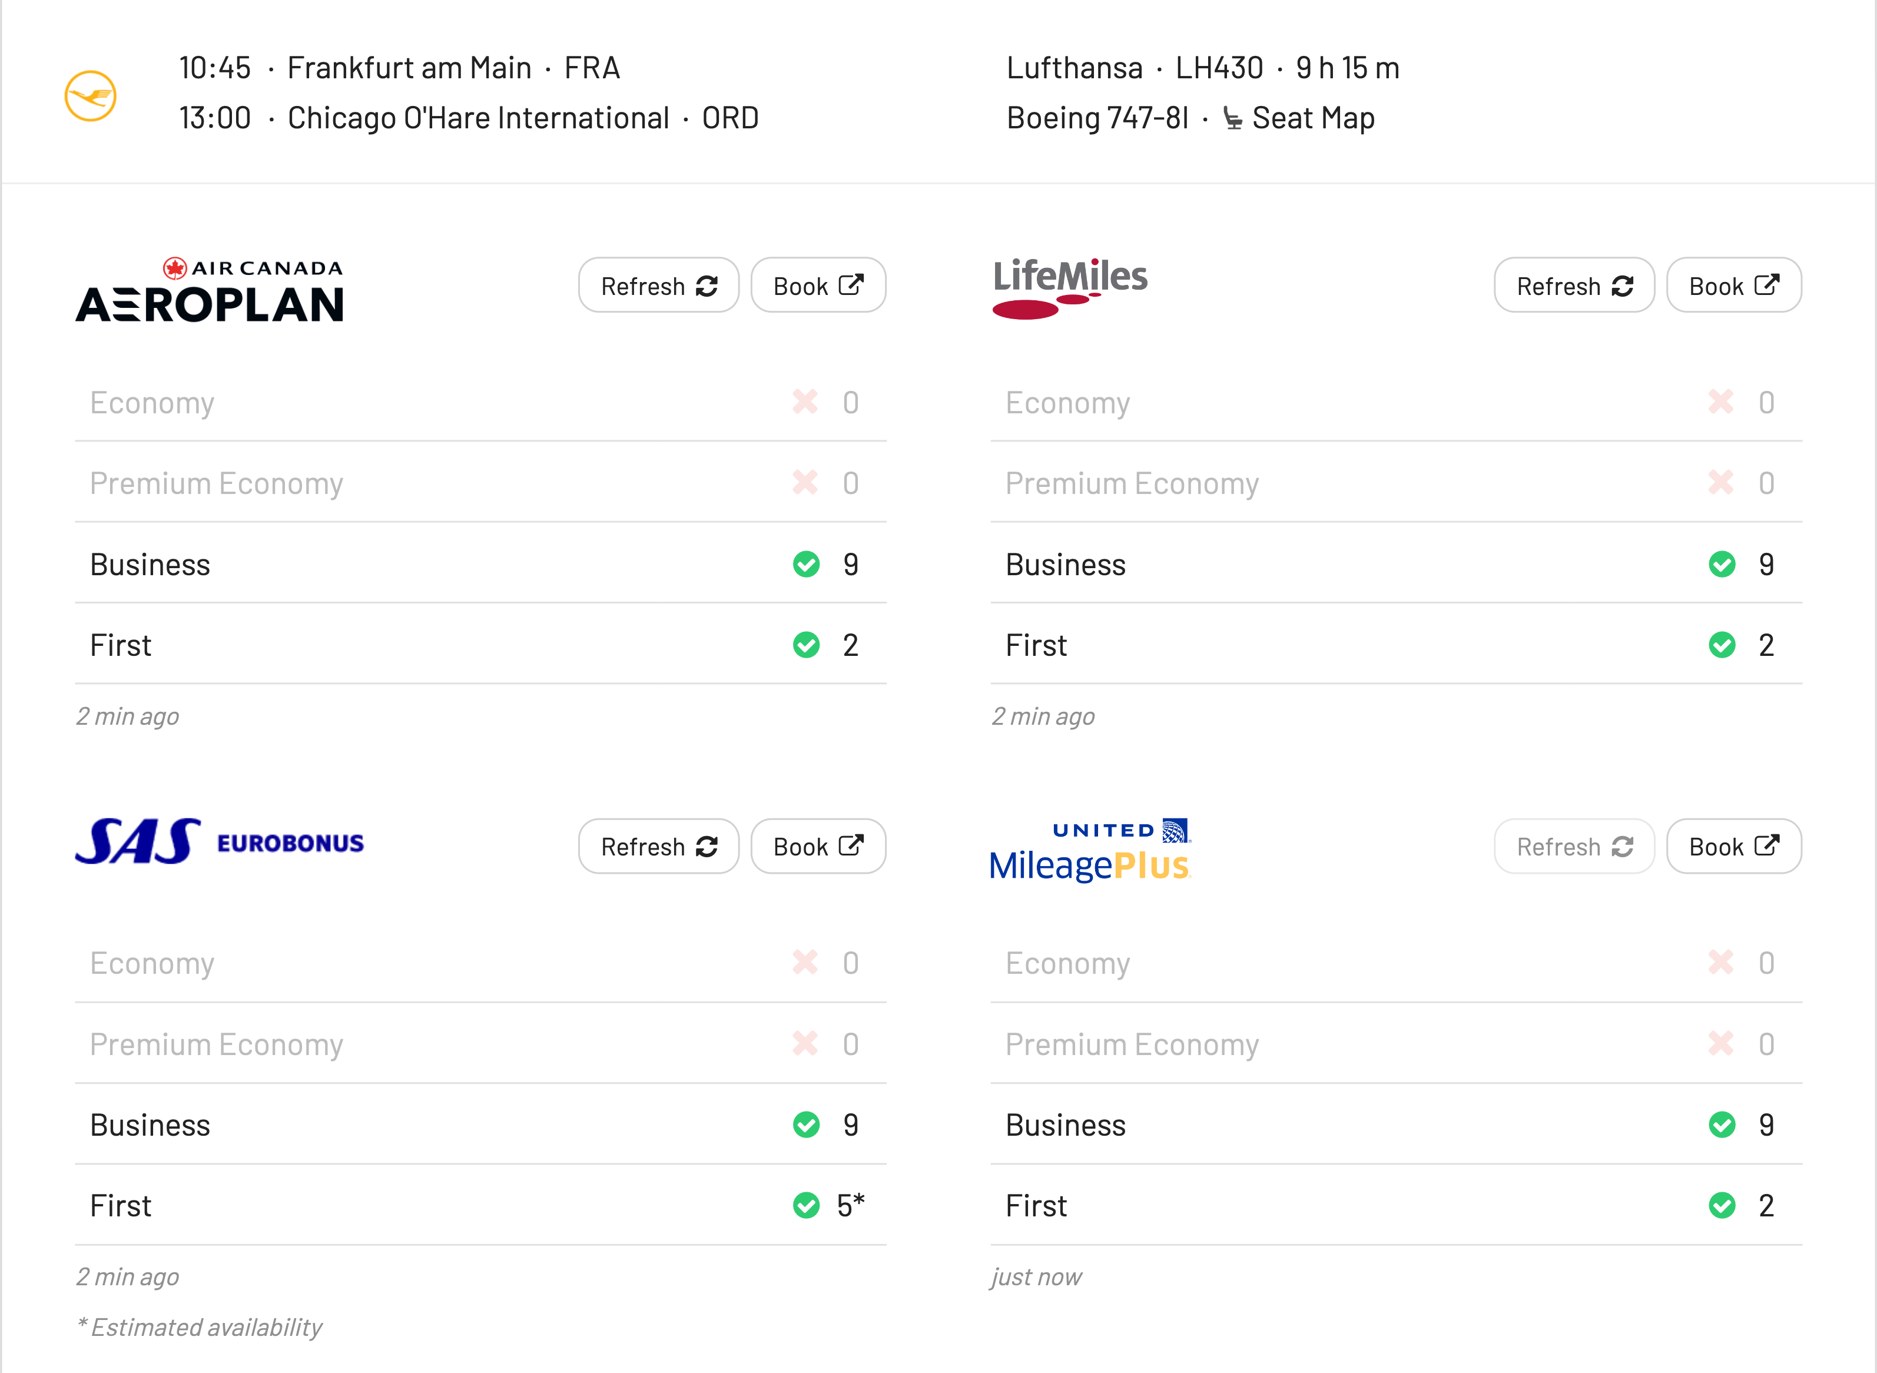Select the SAS EuroBonus First row
Image resolution: width=1877 pixels, height=1373 pixels.
[x=480, y=1205]
